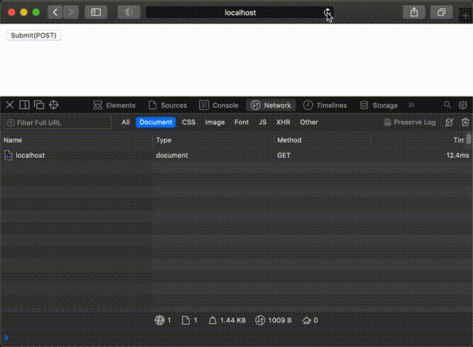The height and width of the screenshot is (347, 473).
Task: Open the Console tab
Action: [x=219, y=105]
